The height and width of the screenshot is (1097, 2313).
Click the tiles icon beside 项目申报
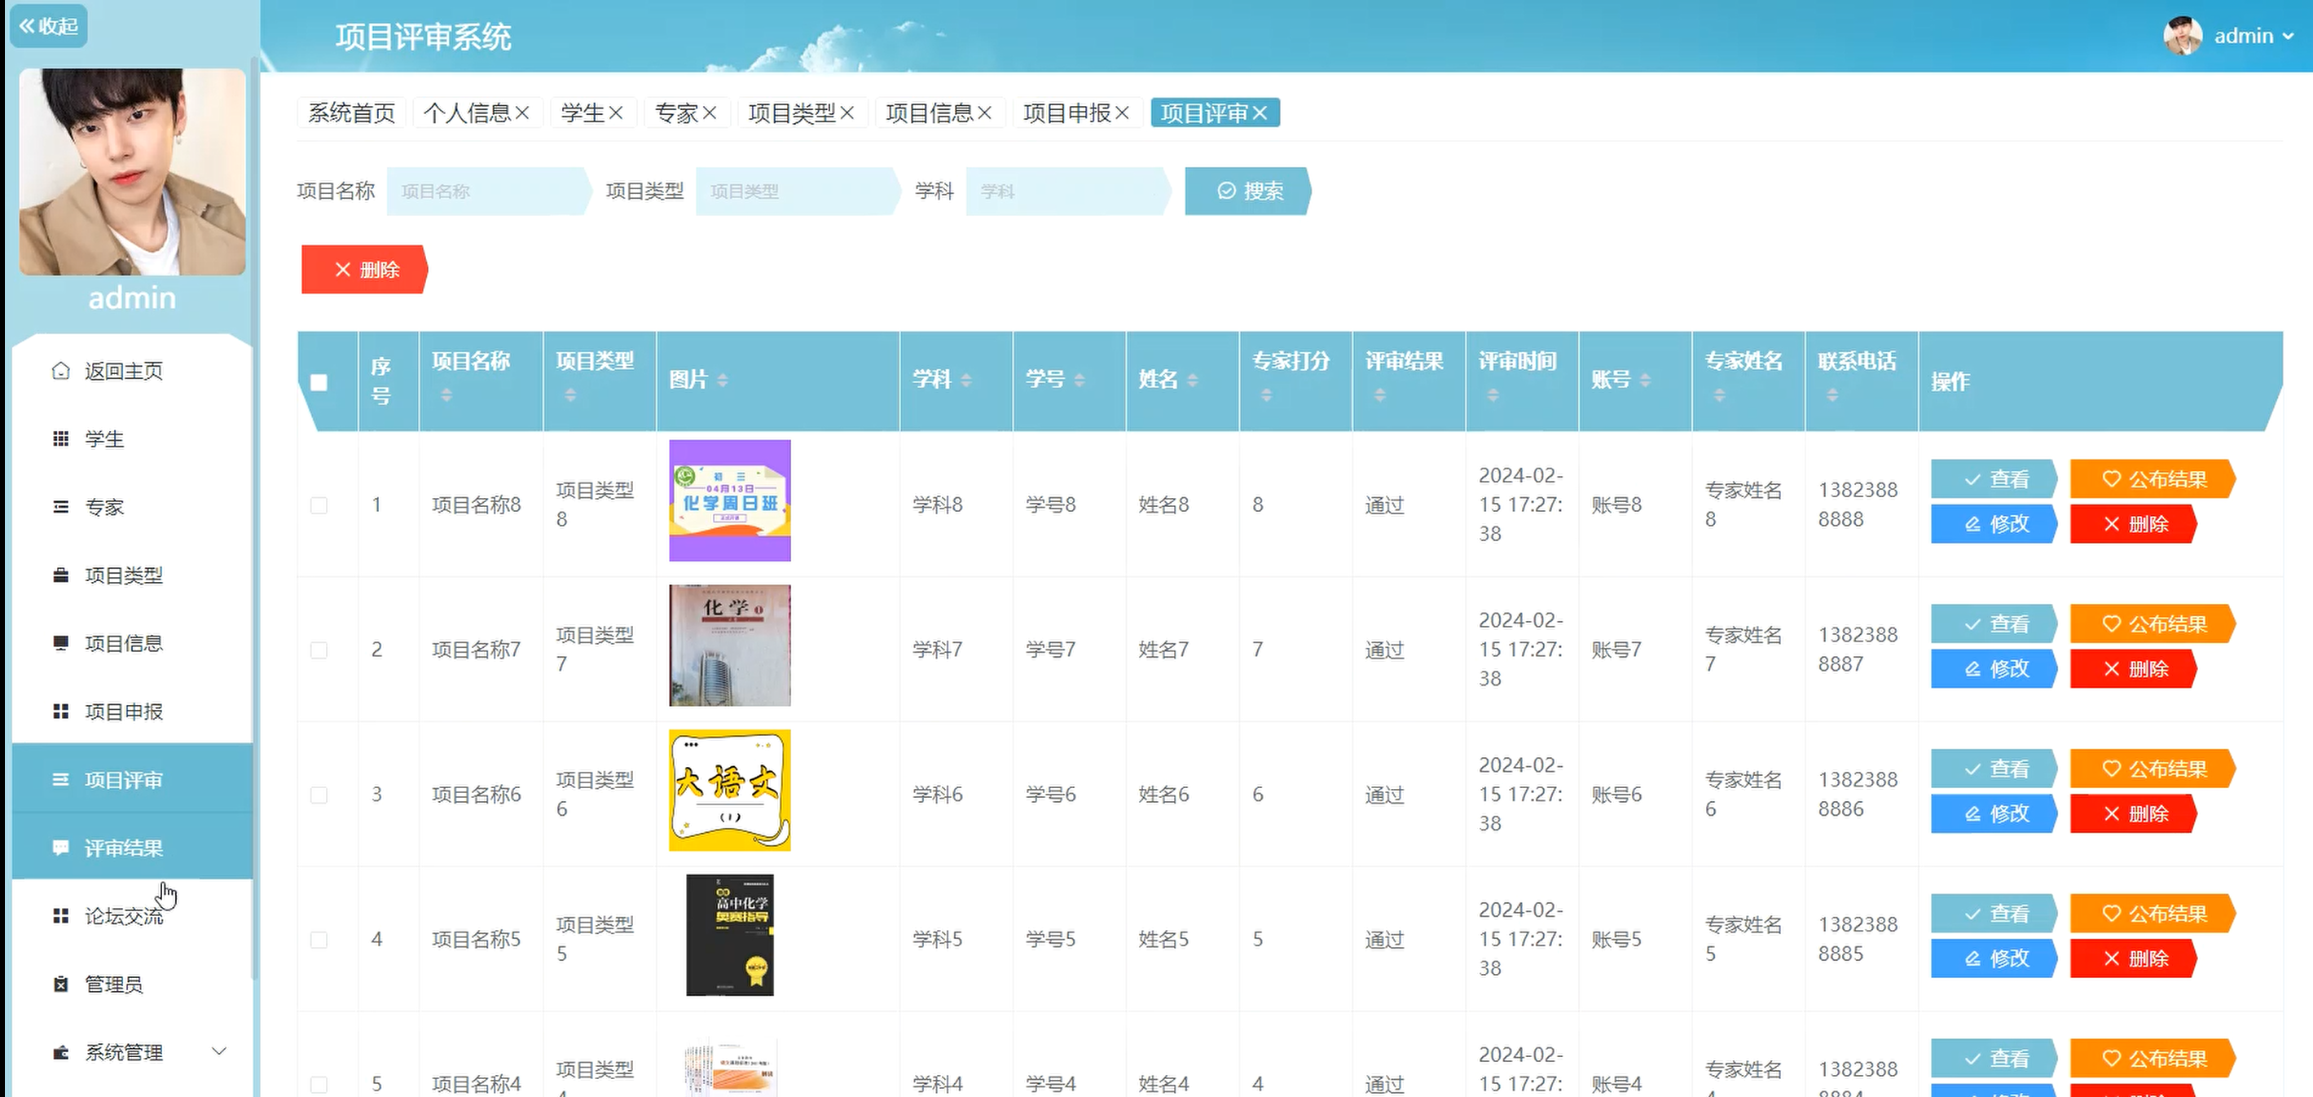click(x=60, y=712)
